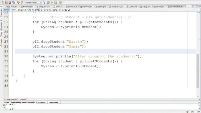Switch to the String.java [r/o] tab
Viewport: 201px width, 113px height.
45,7
